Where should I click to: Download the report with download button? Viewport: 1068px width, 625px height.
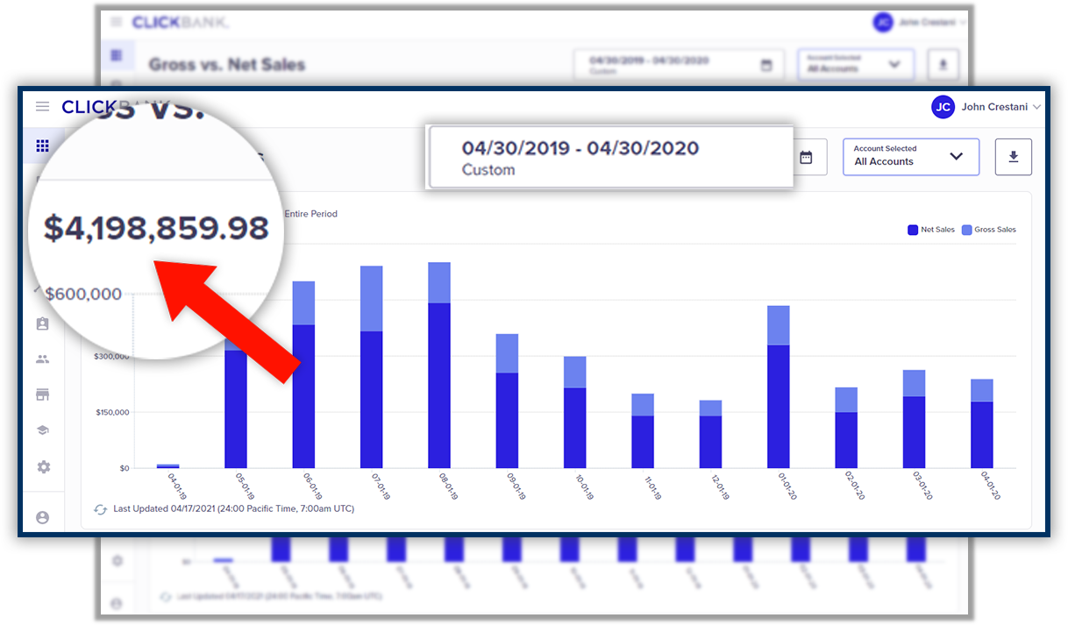click(1014, 157)
